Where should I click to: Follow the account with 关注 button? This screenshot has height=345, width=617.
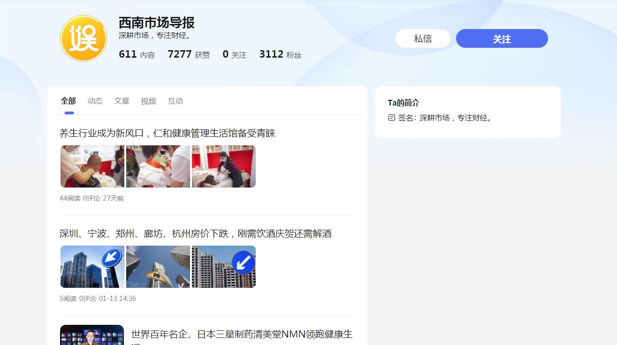[502, 38]
